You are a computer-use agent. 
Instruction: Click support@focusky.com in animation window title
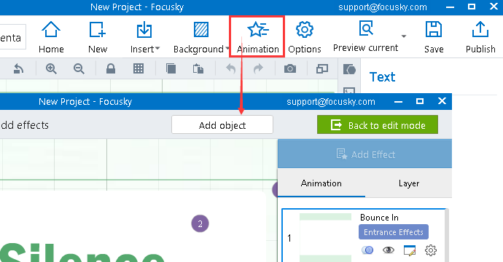coord(331,102)
